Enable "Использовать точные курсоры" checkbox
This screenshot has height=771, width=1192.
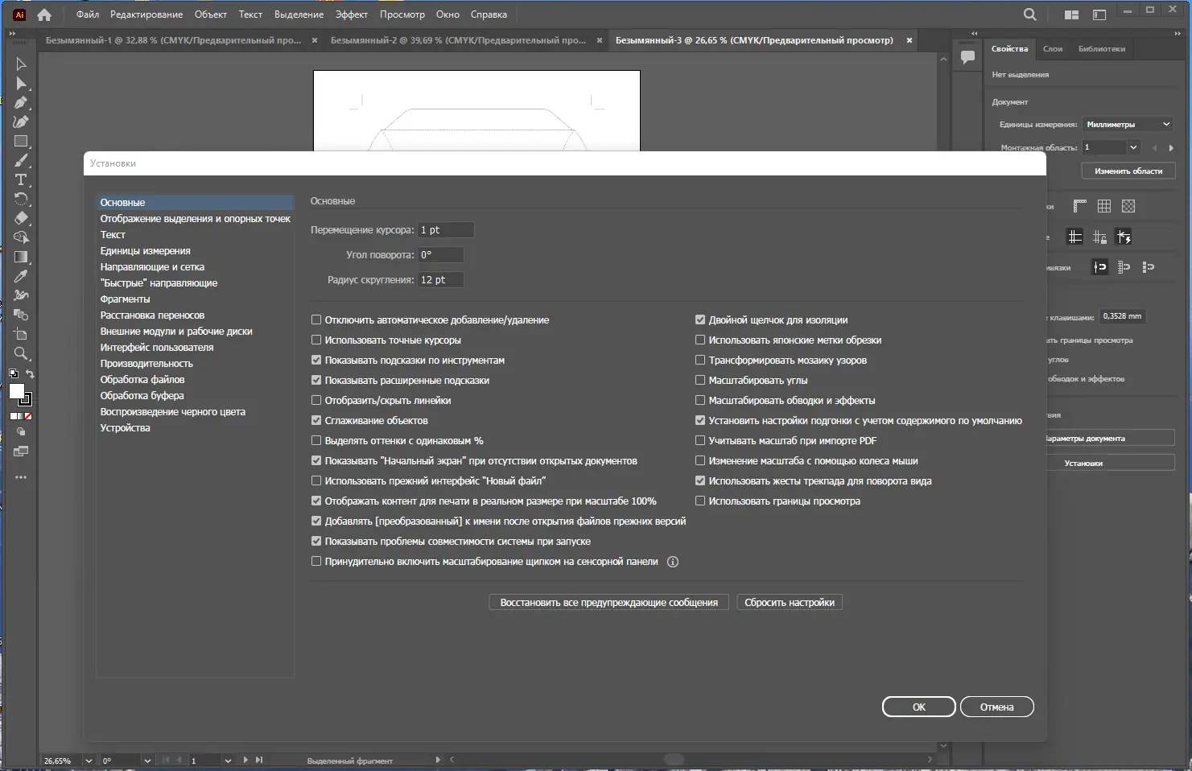[x=316, y=340]
